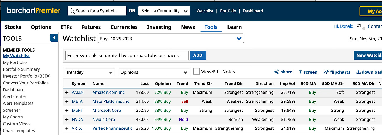Click the symbol search field

97,11
